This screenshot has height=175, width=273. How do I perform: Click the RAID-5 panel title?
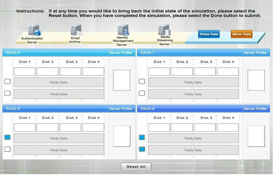[13, 109]
